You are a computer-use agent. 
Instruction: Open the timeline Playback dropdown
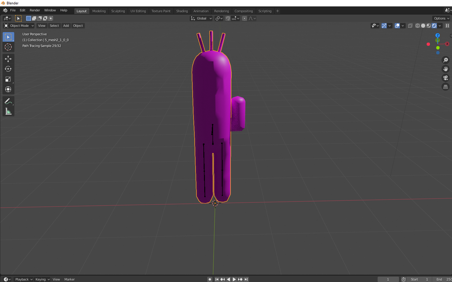coord(24,279)
